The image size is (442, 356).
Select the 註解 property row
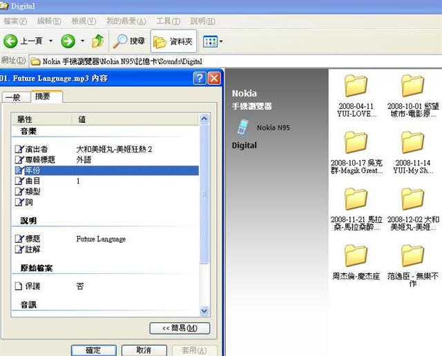click(106, 249)
